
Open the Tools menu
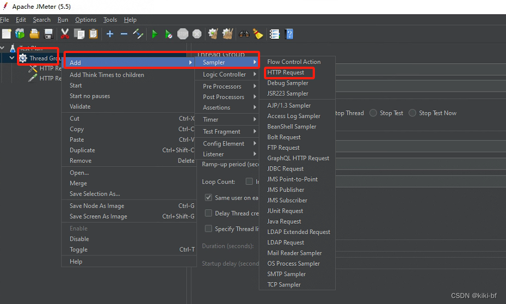click(110, 20)
